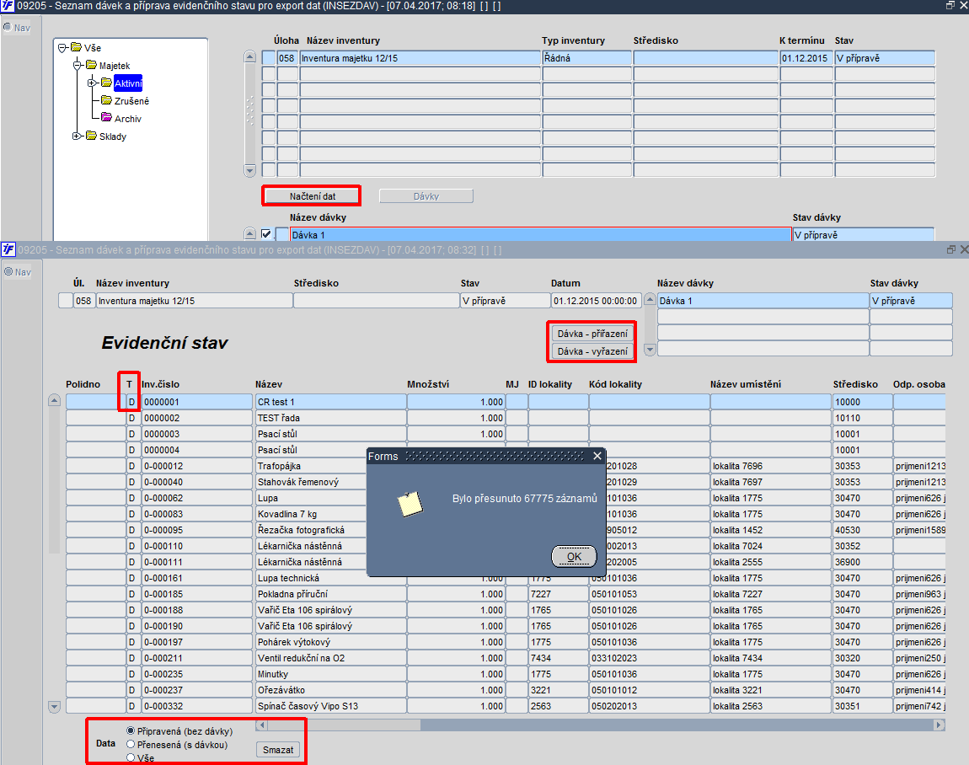This screenshot has width=969, height=765.
Task: Click the Ventil redukční na O2 cell
Action: (330, 658)
